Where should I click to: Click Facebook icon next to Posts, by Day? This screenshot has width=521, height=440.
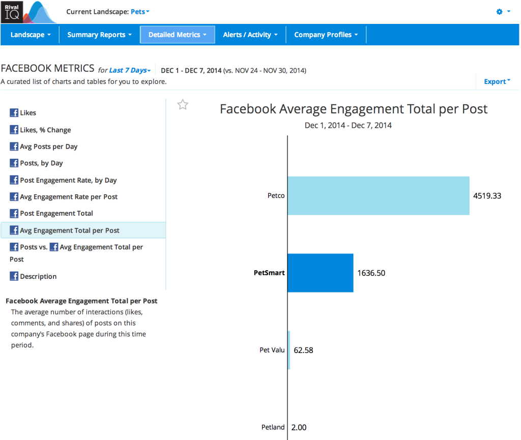pyautogui.click(x=14, y=163)
